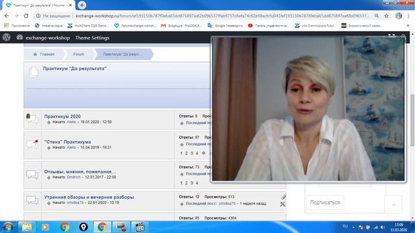Open File Explorer from taskbar

(27, 227)
